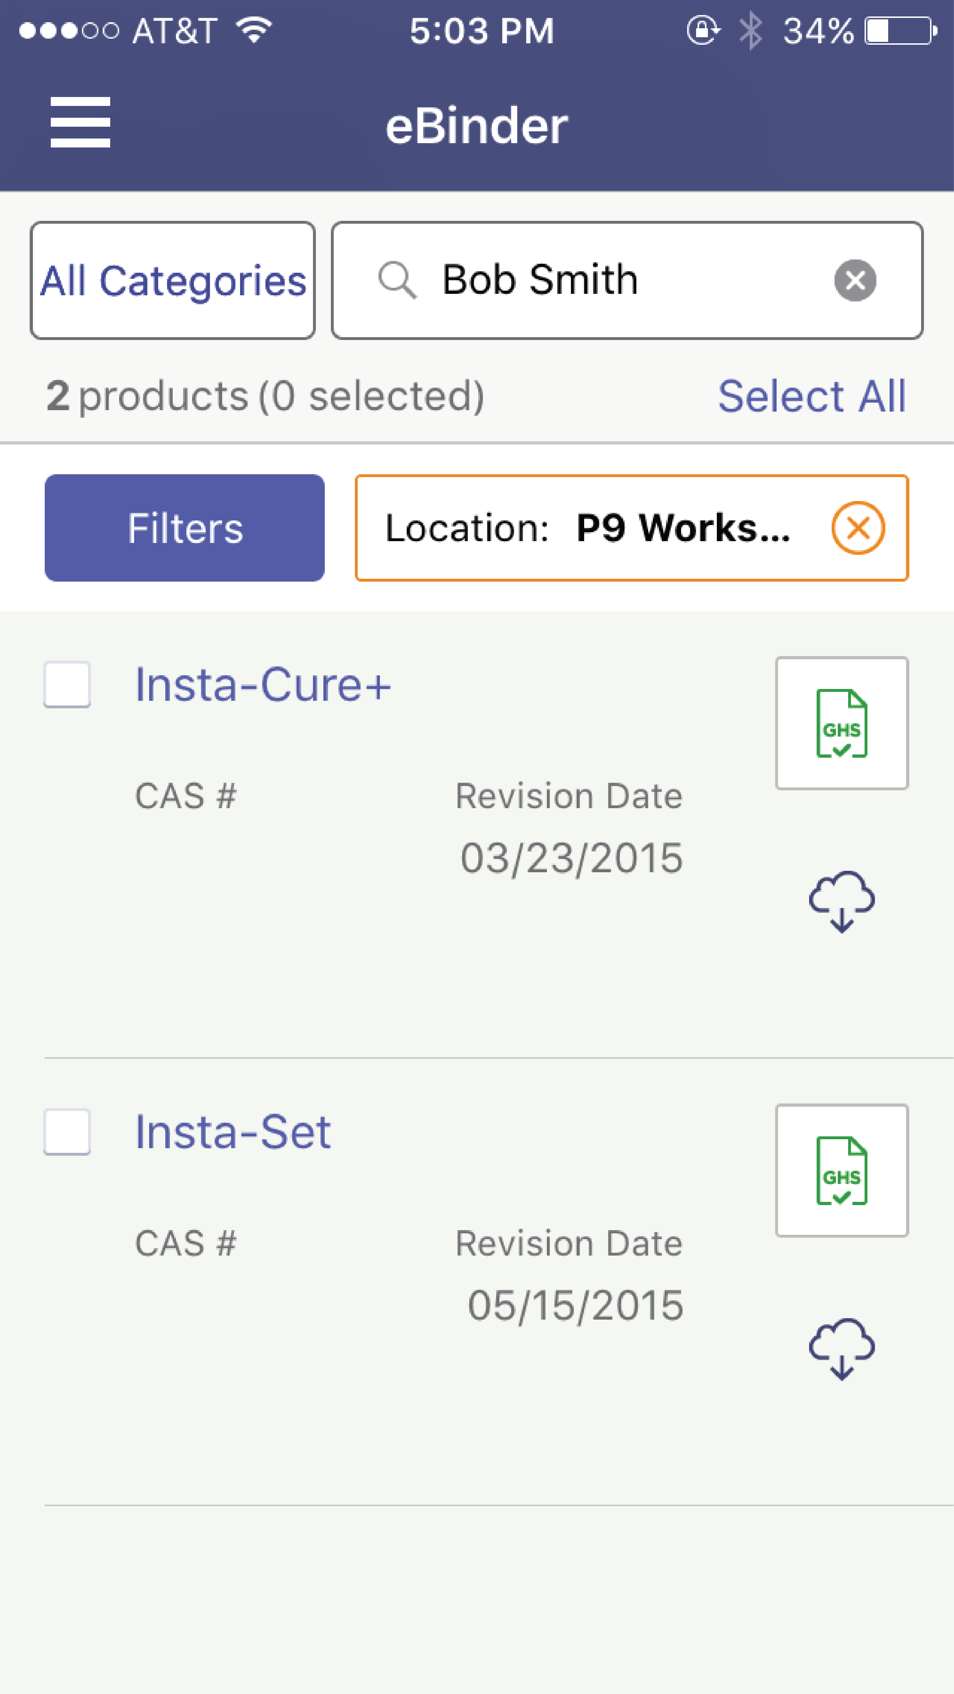This screenshot has width=954, height=1694.
Task: Remove the Location filter chip
Action: [x=857, y=528]
